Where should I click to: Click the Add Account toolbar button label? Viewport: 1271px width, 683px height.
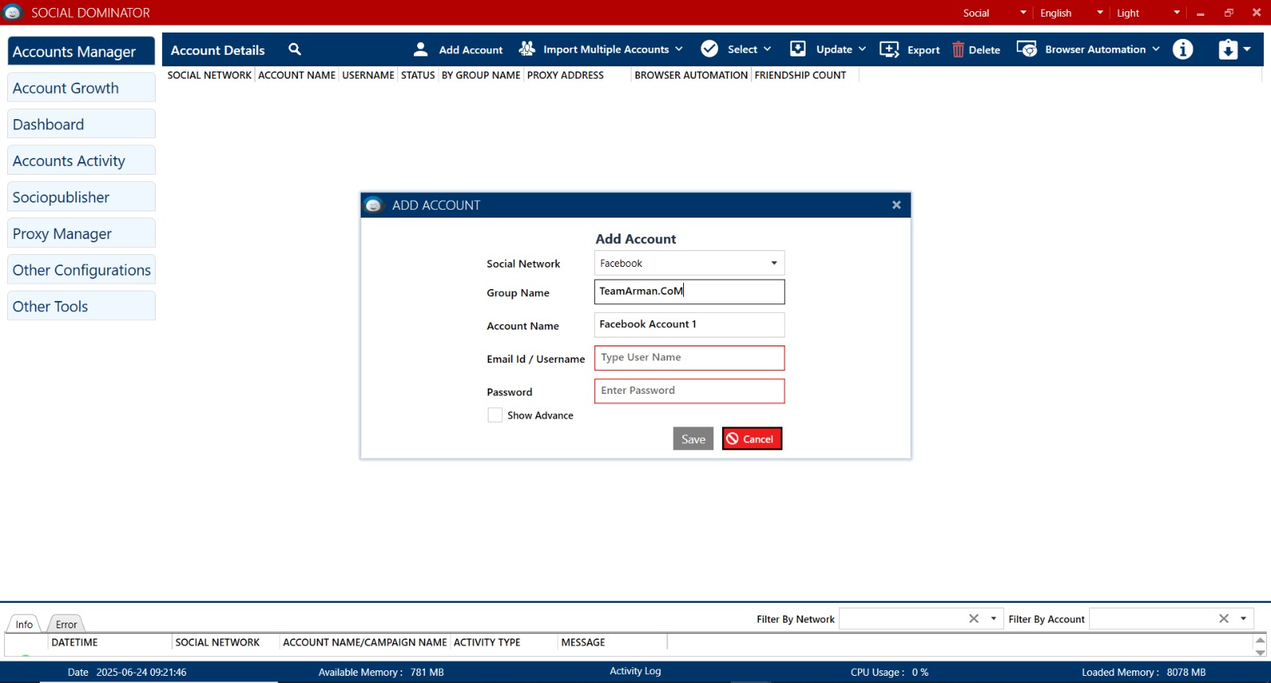(x=471, y=49)
